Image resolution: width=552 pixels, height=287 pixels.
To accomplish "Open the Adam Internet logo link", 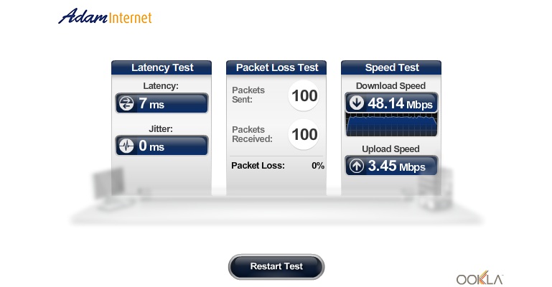I will tap(105, 17).
